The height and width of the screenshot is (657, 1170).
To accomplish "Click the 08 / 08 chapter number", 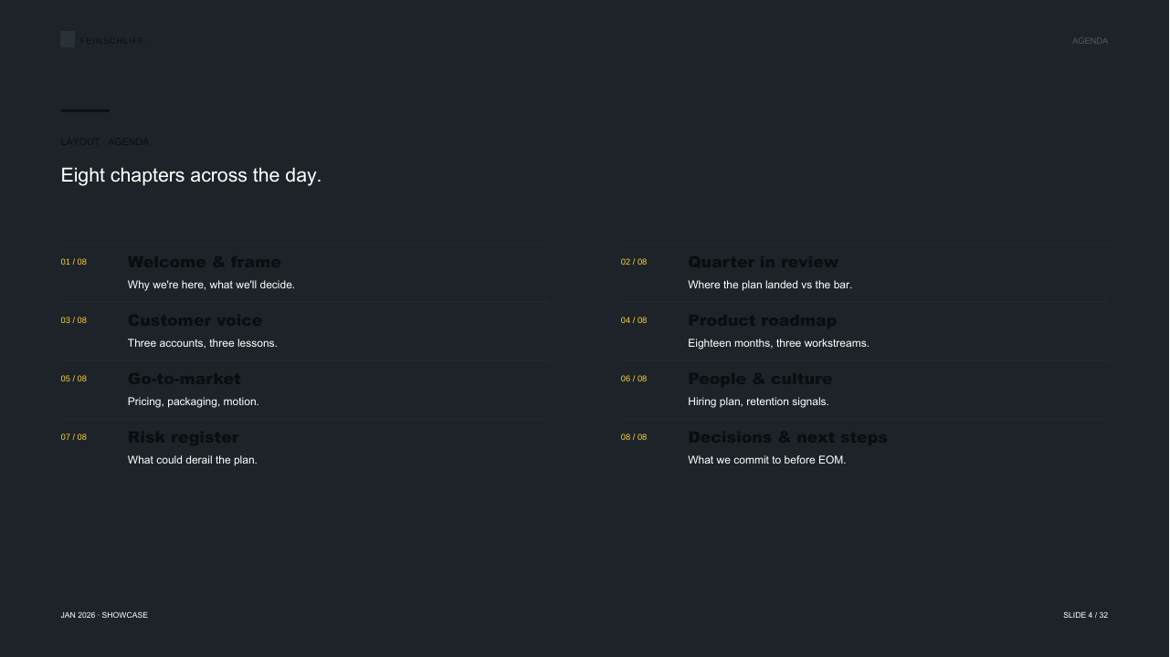I will 634,437.
